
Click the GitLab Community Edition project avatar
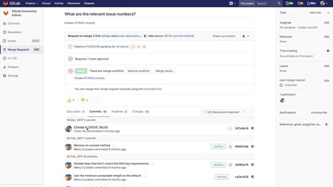(x=6, y=13)
